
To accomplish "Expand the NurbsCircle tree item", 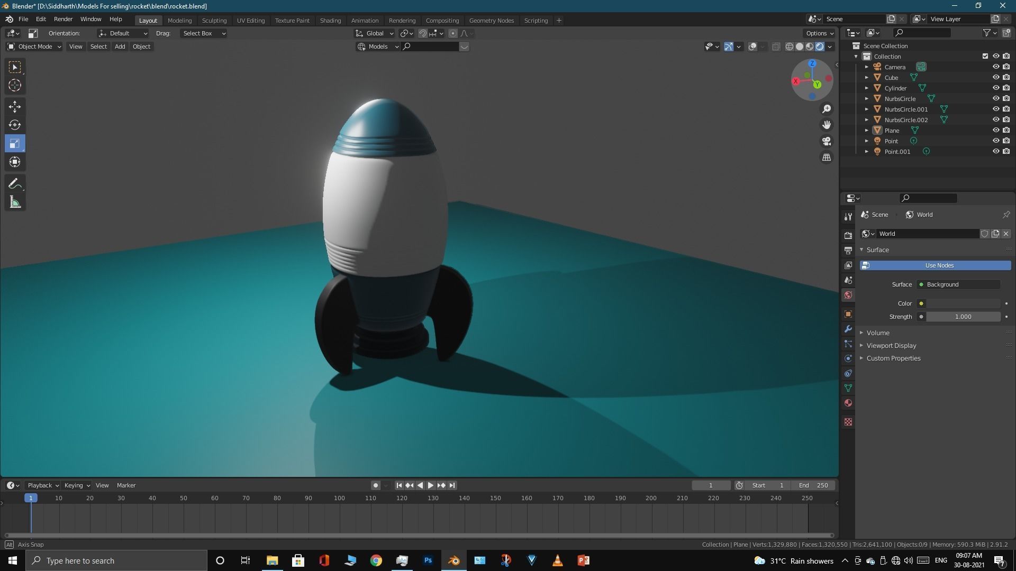I will click(867, 99).
